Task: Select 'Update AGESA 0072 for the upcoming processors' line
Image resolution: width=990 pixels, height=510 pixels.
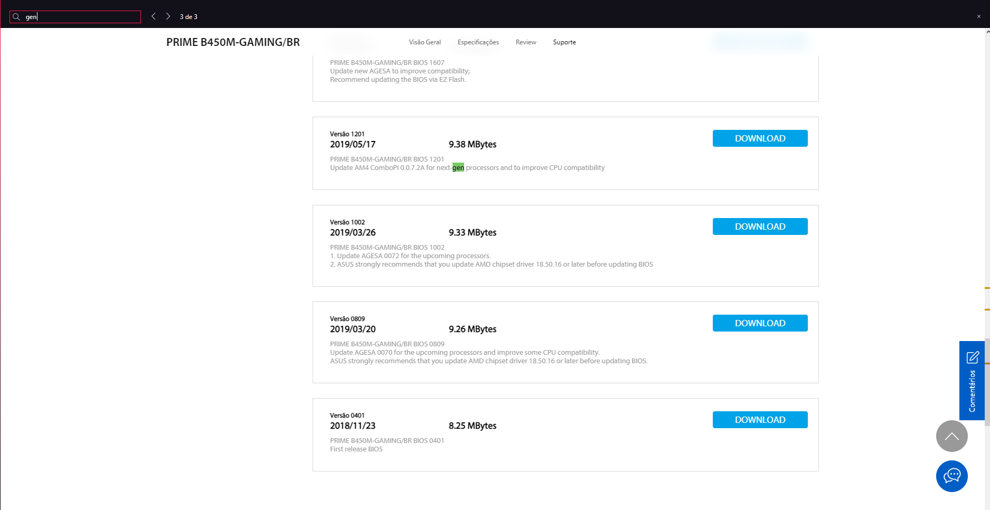Action: [410, 256]
